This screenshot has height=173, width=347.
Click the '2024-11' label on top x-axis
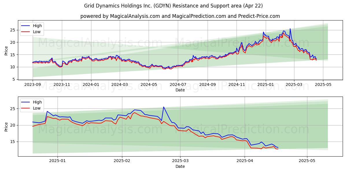(237, 85)
